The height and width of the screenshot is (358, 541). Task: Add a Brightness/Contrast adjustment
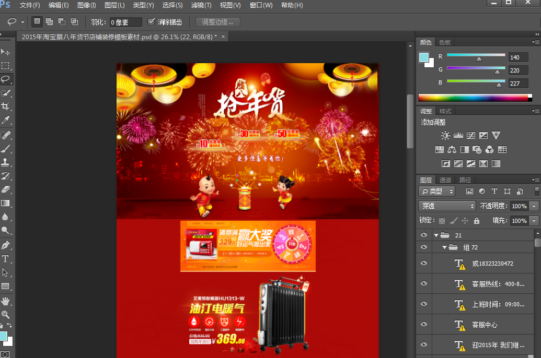(445, 135)
